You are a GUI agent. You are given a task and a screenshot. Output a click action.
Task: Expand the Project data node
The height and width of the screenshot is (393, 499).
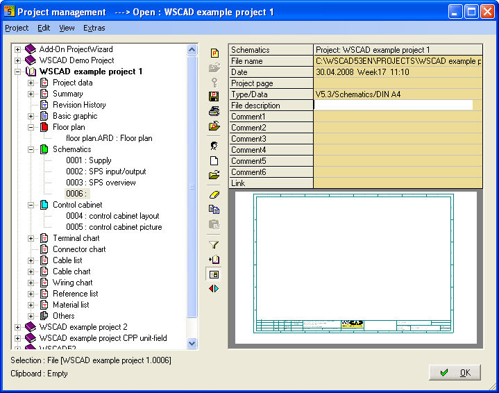pyautogui.click(x=31, y=83)
